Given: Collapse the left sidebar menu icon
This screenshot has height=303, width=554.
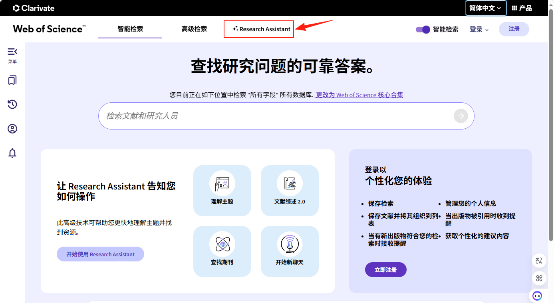Looking at the screenshot, I should click(12, 52).
